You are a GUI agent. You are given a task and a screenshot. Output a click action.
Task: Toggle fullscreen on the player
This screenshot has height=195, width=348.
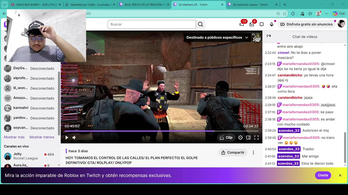256,138
